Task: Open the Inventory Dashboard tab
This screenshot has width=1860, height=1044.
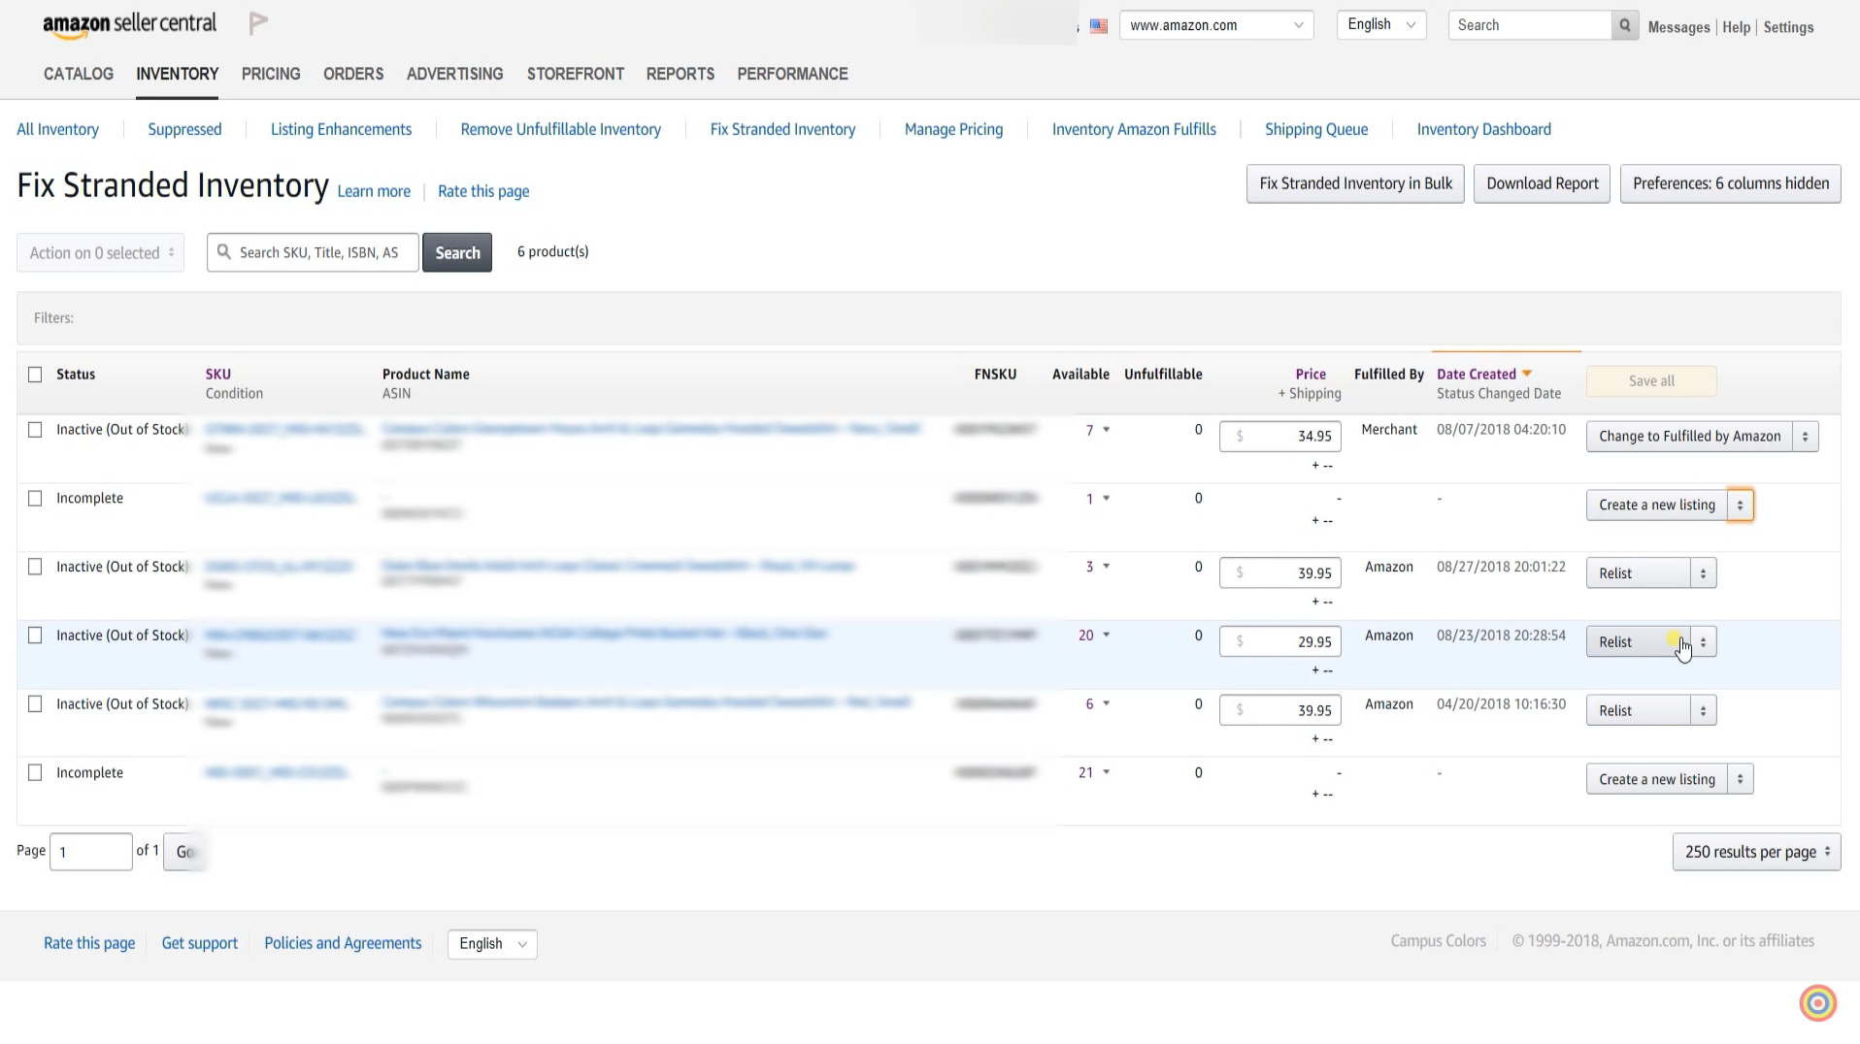Action: (1483, 129)
